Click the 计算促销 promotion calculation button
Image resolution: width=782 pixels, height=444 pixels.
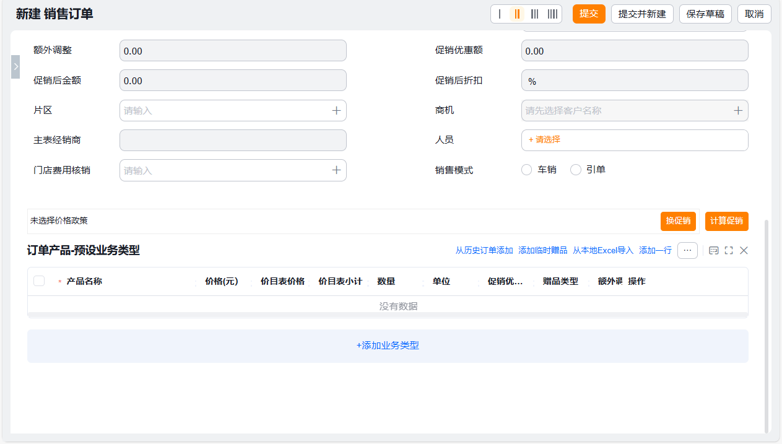pyautogui.click(x=726, y=221)
